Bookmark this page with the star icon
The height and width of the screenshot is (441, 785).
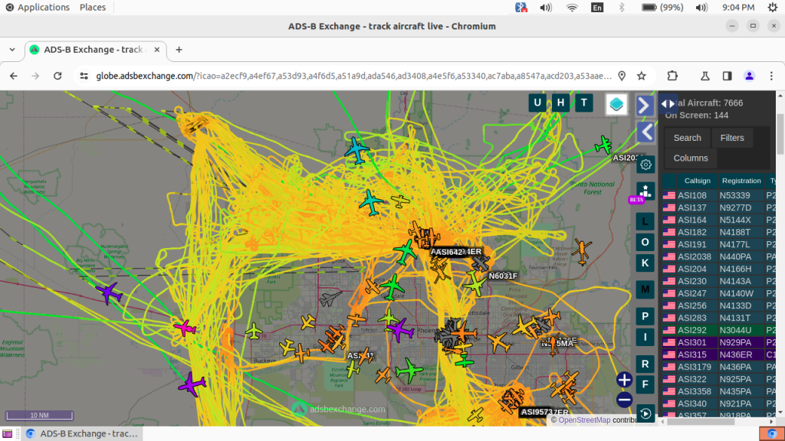[x=642, y=76]
